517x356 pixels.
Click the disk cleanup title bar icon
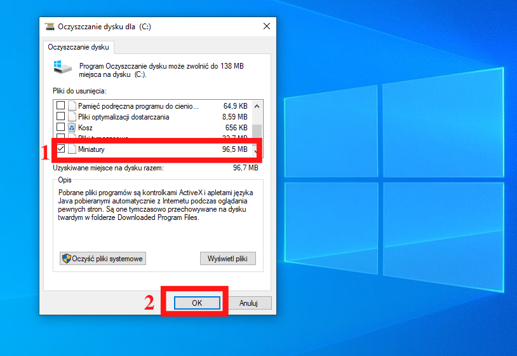click(x=50, y=27)
